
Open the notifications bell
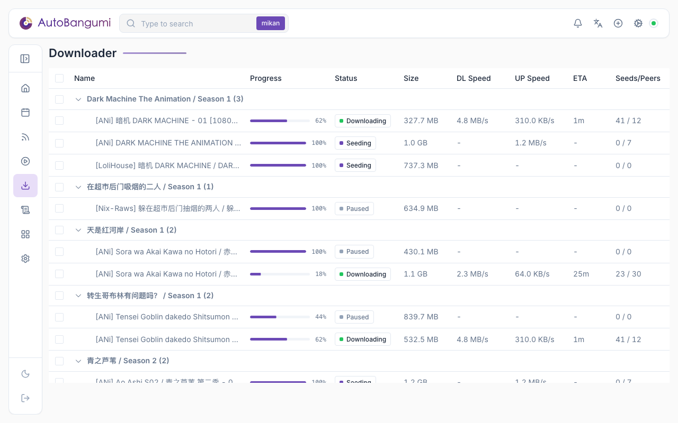pyautogui.click(x=578, y=23)
